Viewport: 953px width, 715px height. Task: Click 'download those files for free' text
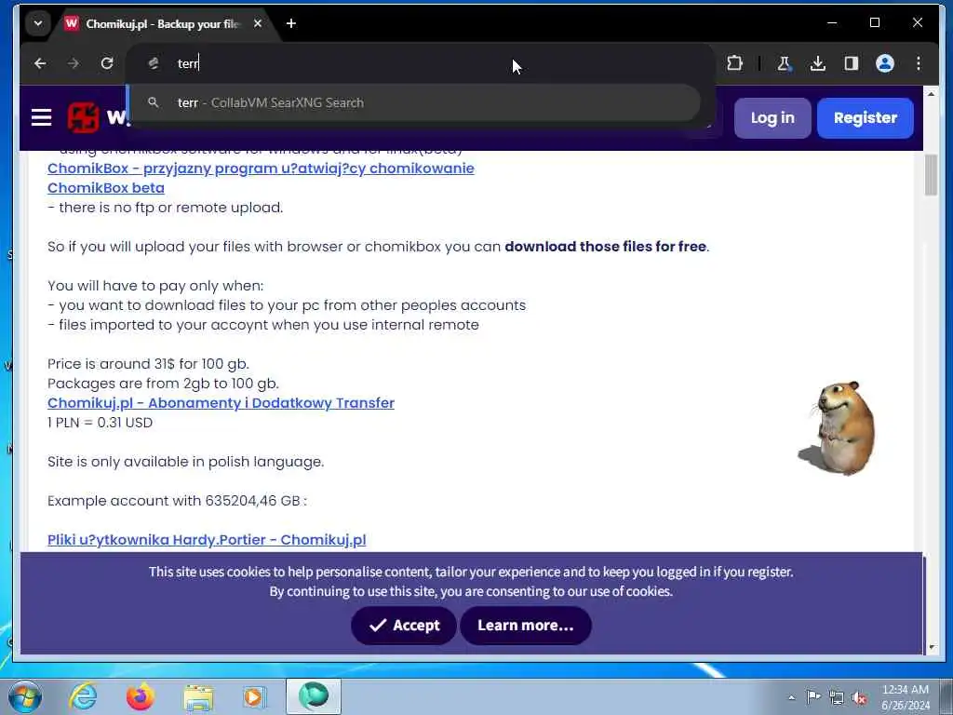tap(605, 246)
